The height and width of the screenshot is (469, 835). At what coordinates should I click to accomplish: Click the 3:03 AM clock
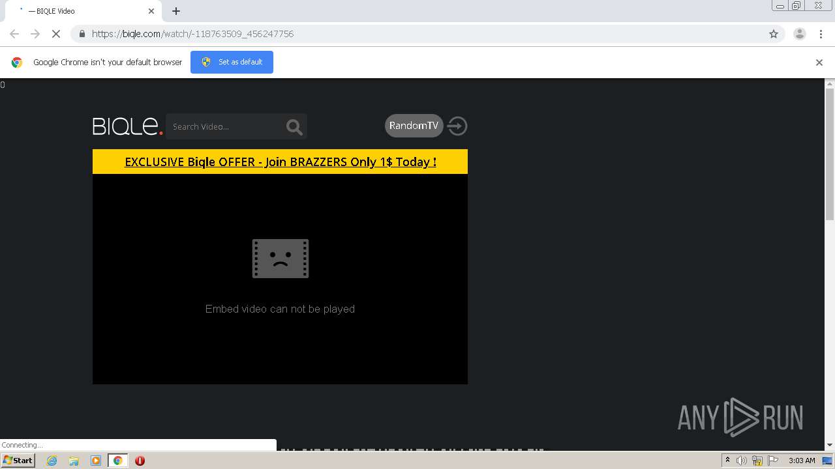pos(802,461)
